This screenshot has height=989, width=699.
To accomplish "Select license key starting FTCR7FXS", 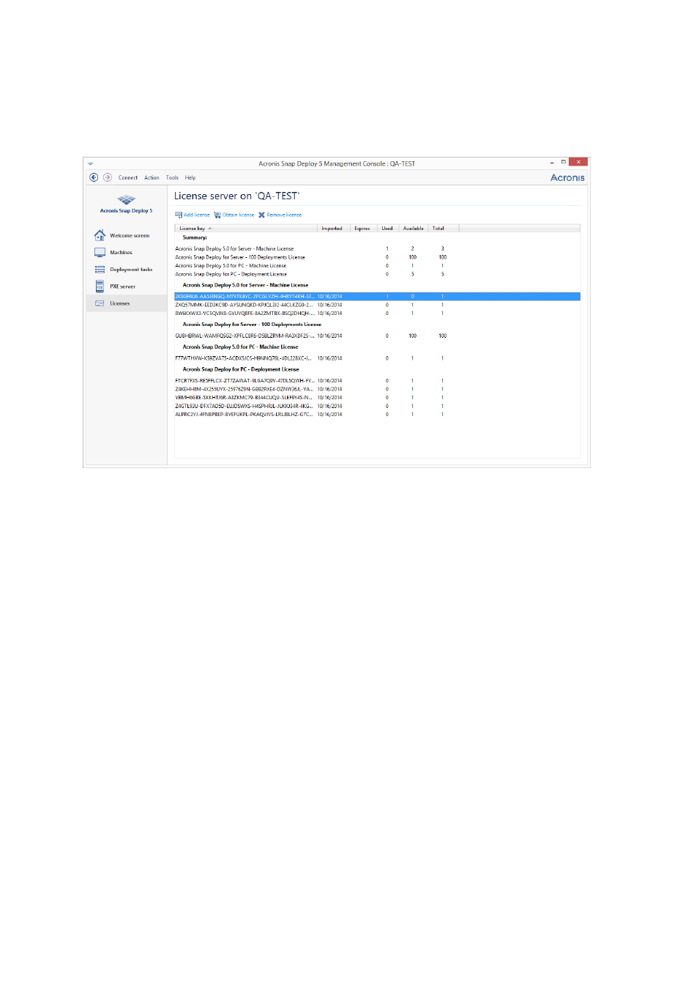I will pyautogui.click(x=377, y=381).
